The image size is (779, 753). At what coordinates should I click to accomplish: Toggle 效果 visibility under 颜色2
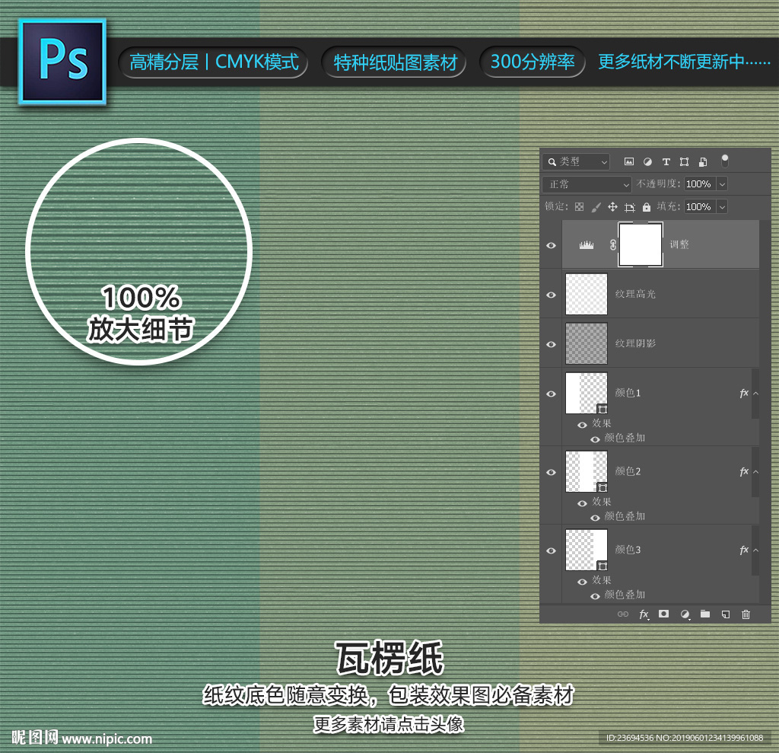tap(582, 503)
